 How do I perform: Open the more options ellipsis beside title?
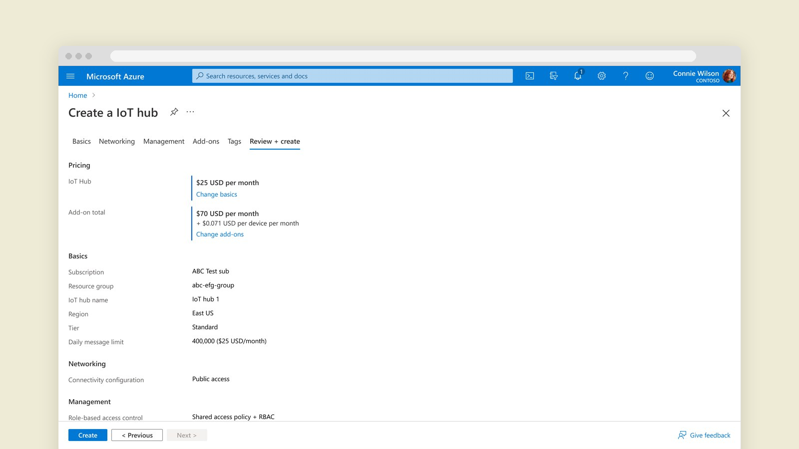190,112
